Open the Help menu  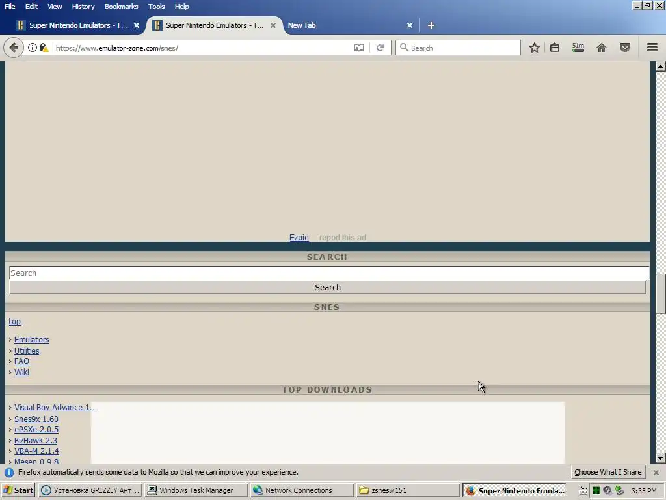tap(182, 7)
